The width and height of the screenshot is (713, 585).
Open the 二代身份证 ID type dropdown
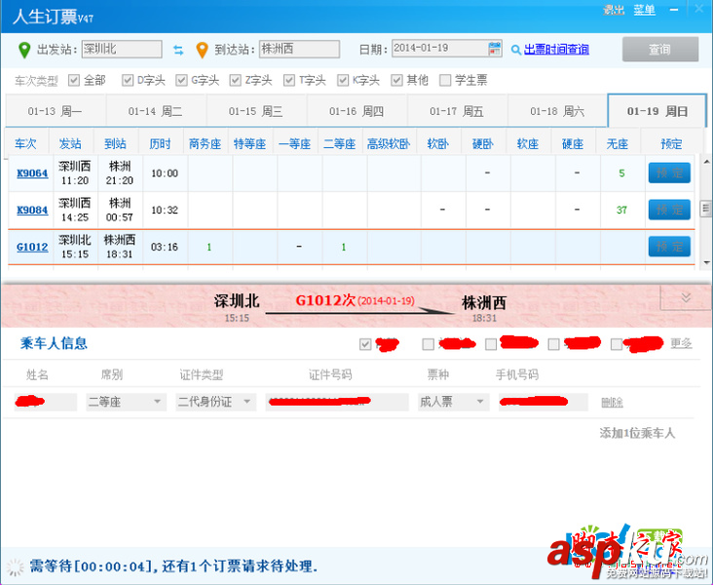pos(215,402)
